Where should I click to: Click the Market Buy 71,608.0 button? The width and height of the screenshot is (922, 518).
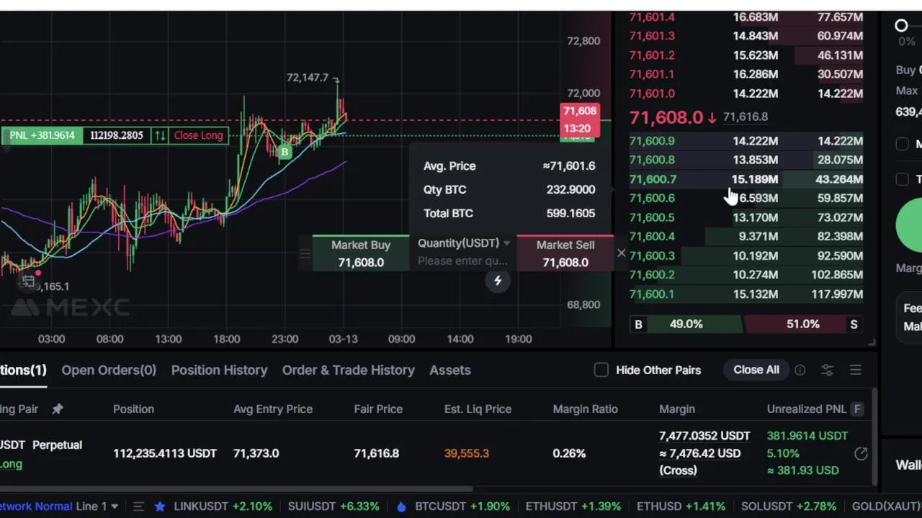tap(361, 253)
